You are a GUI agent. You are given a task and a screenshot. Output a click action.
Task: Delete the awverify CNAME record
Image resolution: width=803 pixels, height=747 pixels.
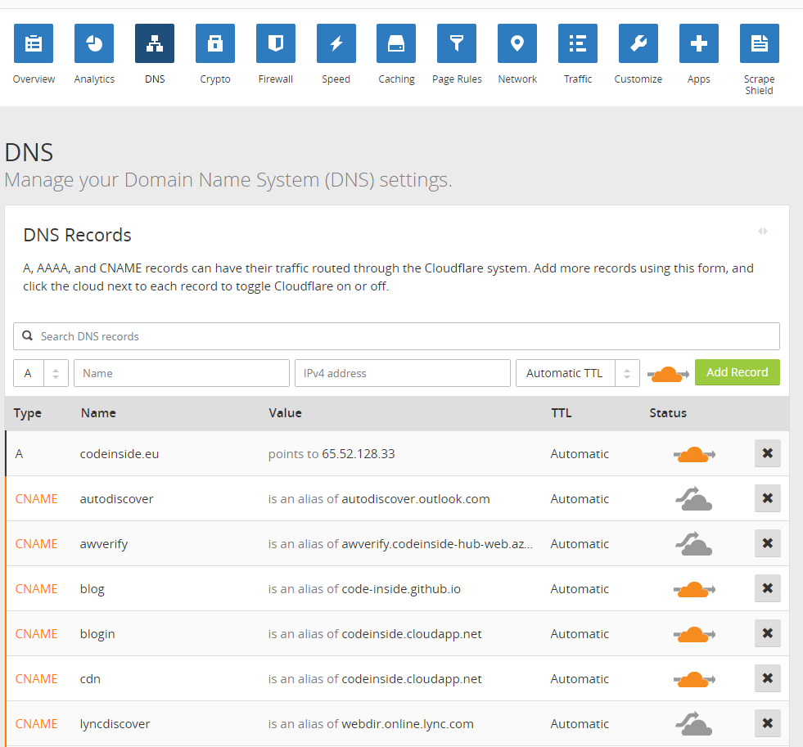767,543
